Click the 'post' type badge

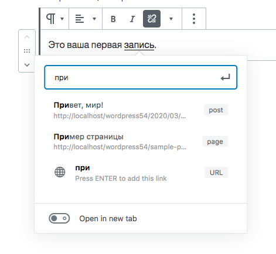216,110
